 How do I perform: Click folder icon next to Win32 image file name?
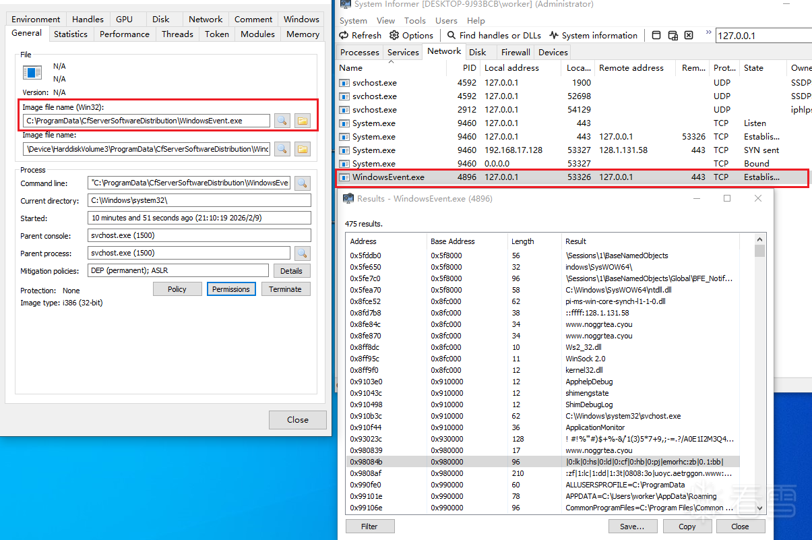(x=302, y=121)
